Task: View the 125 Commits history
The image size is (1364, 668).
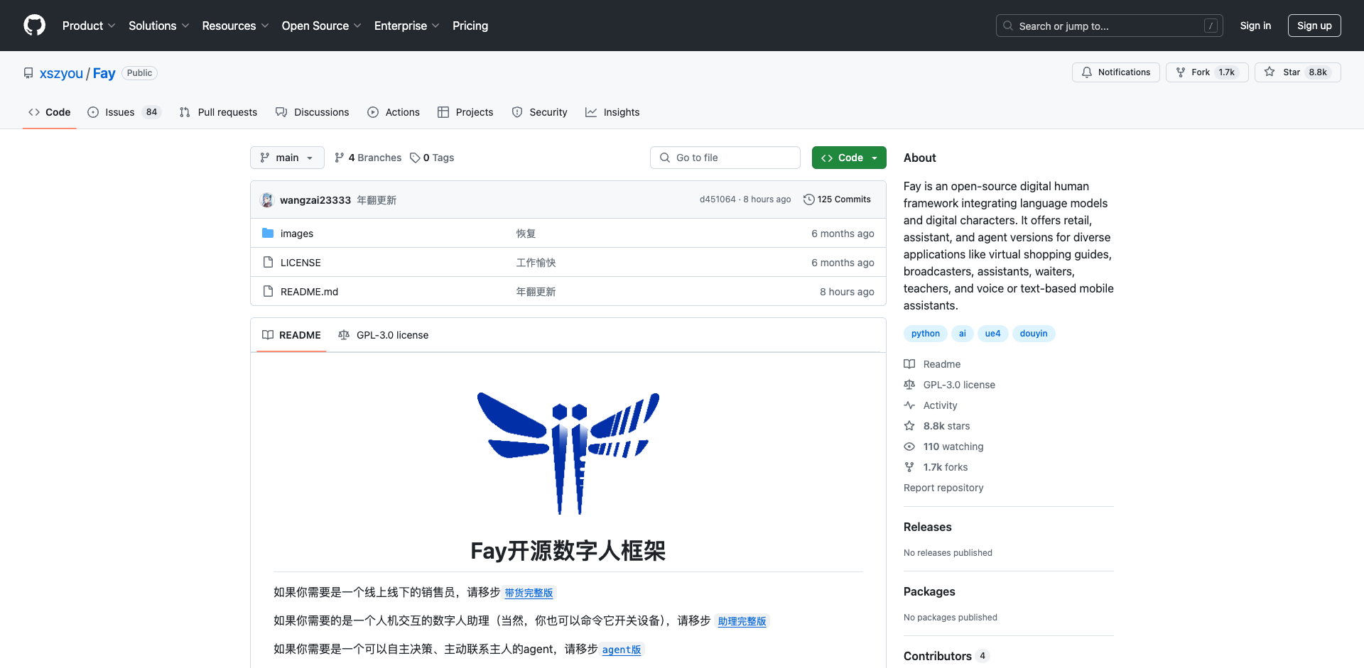Action: [x=837, y=199]
